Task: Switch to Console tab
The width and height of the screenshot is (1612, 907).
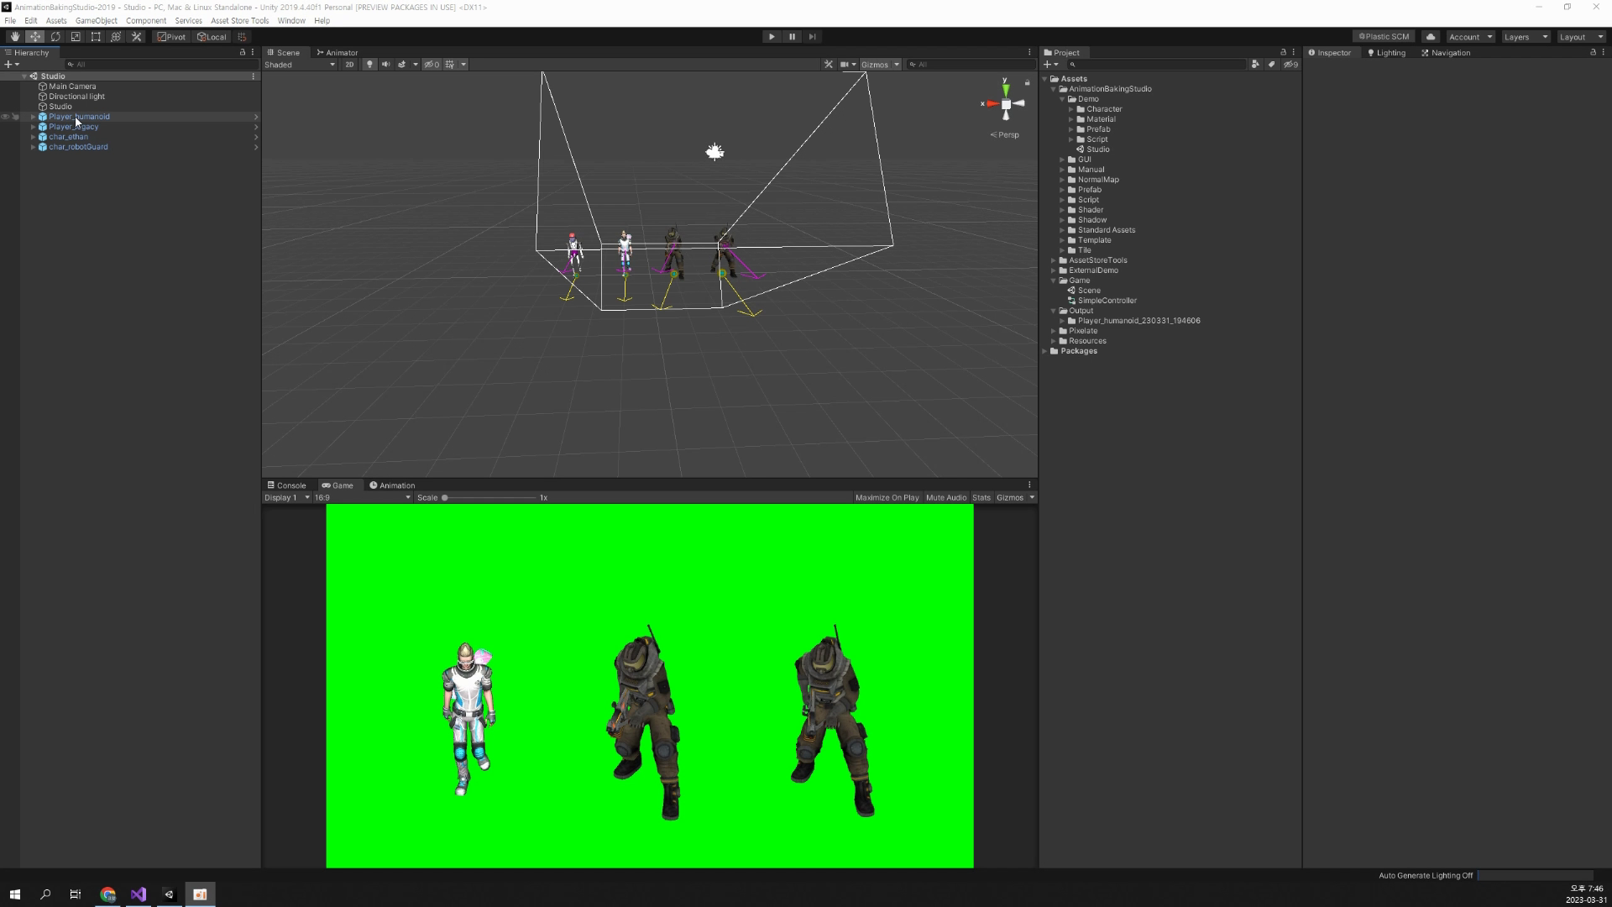Action: click(x=286, y=485)
